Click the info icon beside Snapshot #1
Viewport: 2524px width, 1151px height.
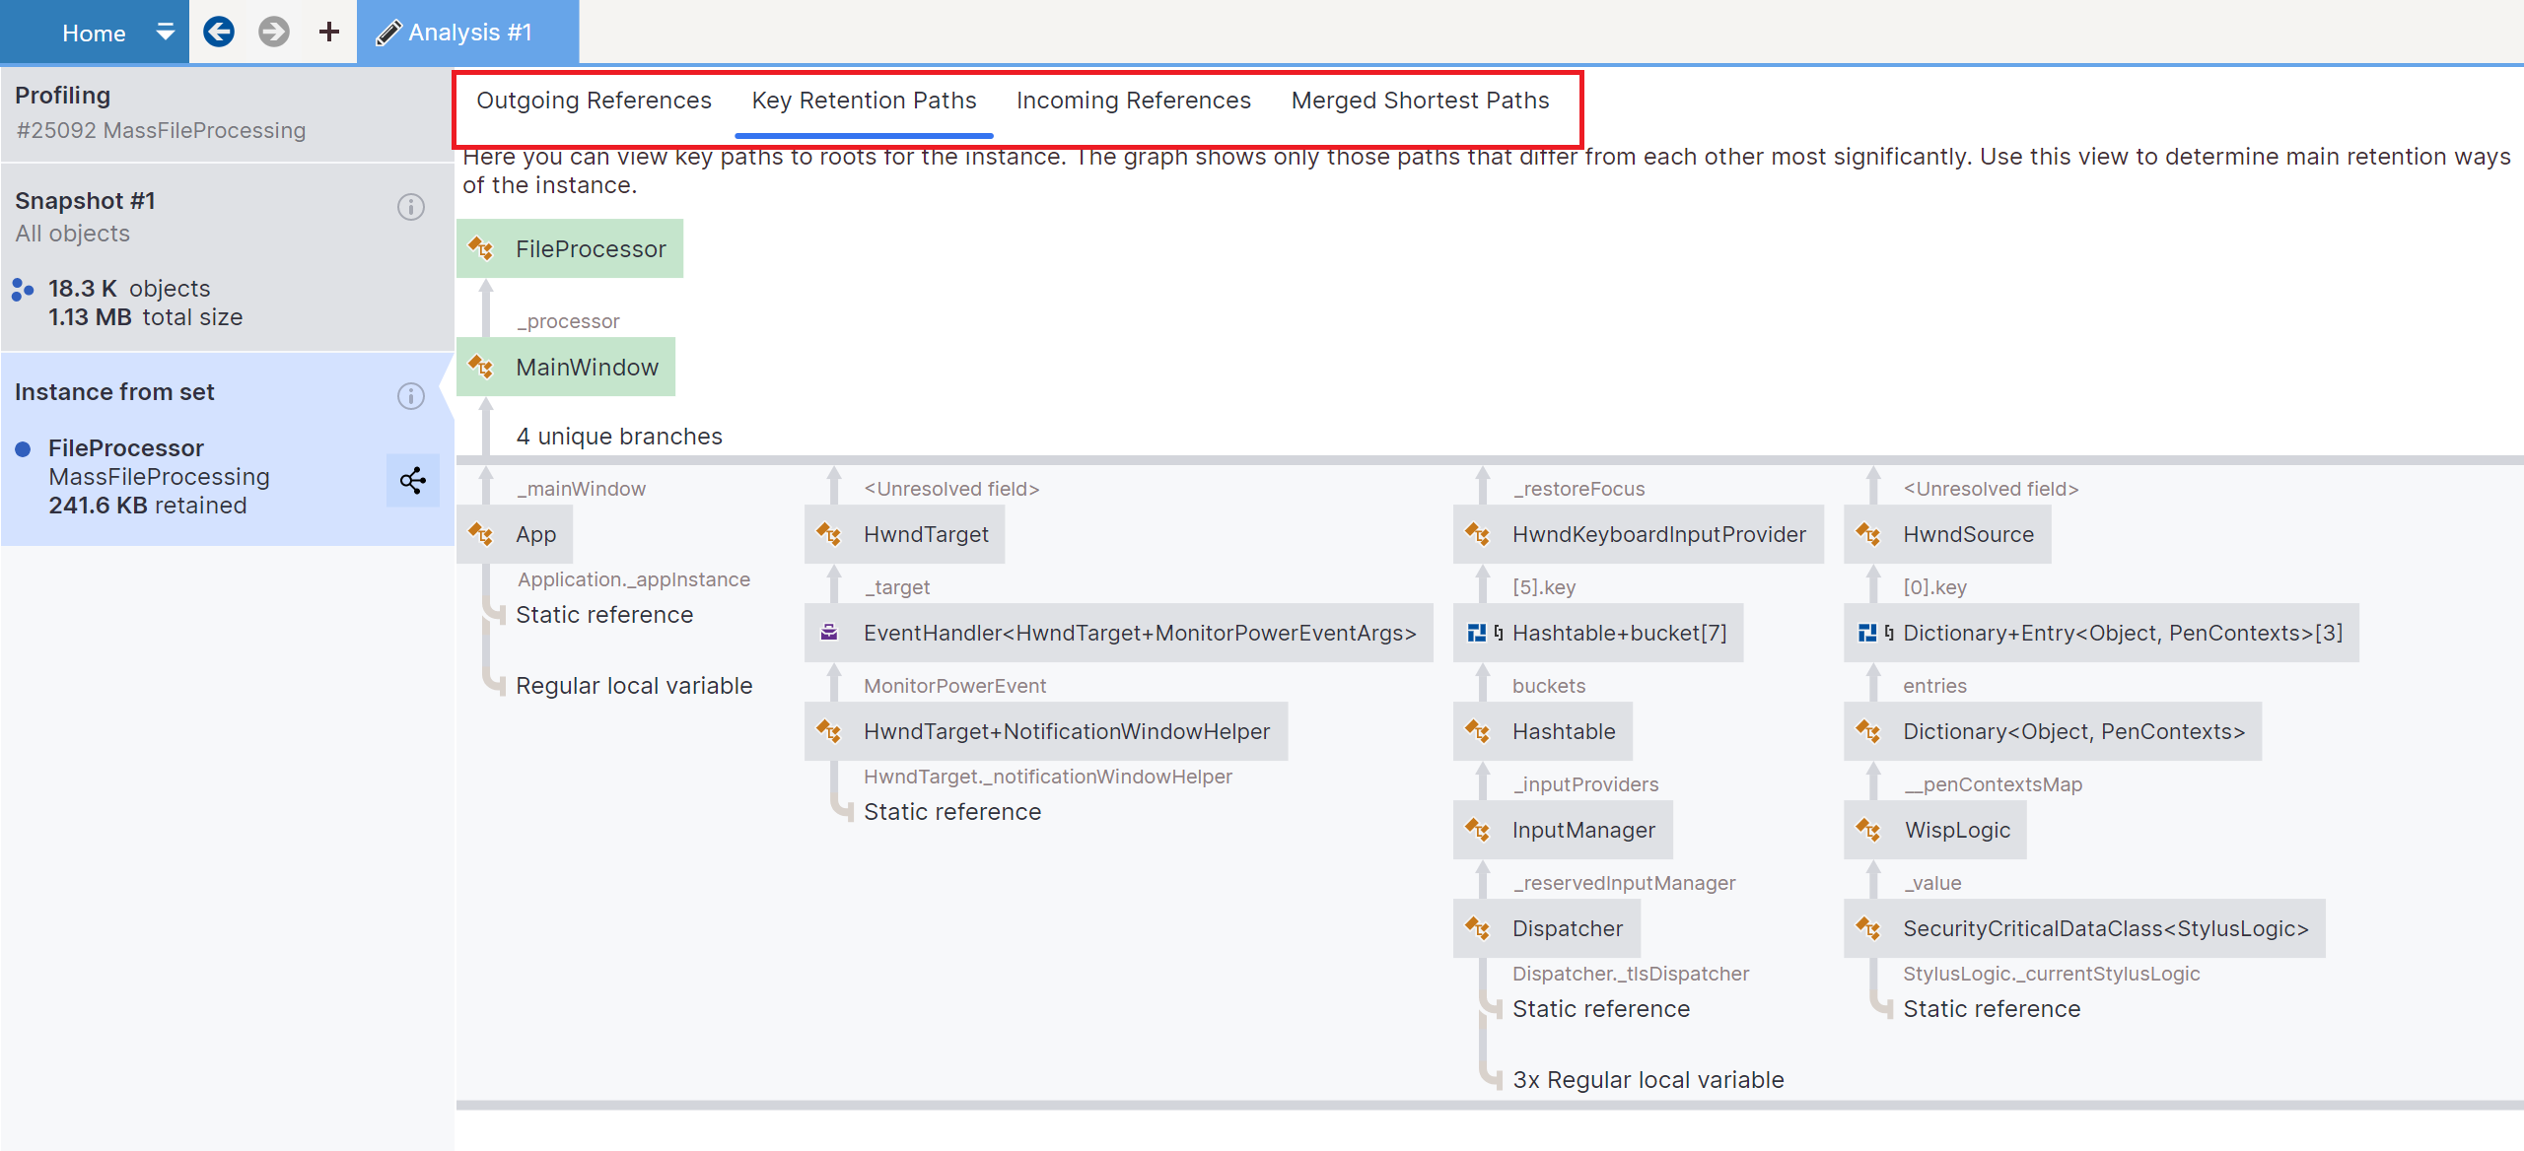pos(411,207)
